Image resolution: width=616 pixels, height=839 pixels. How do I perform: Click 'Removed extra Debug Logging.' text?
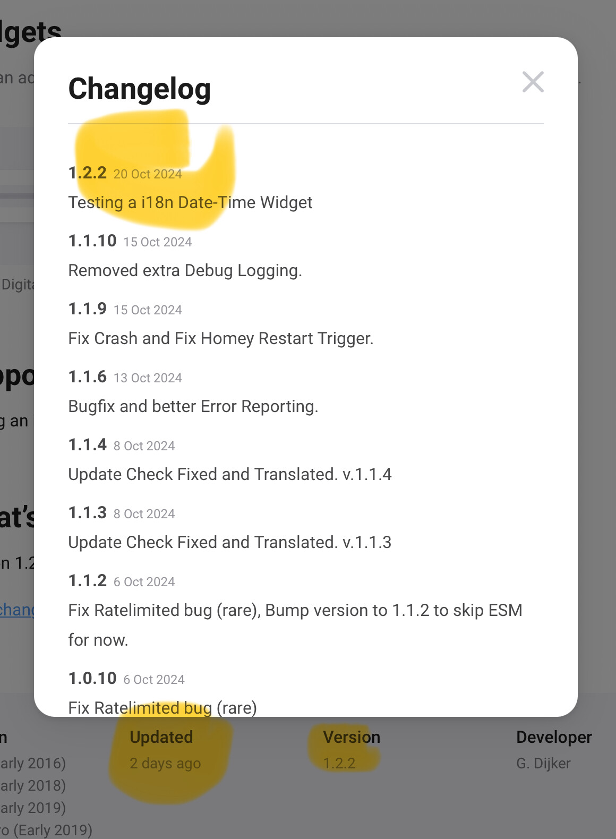pyautogui.click(x=185, y=270)
